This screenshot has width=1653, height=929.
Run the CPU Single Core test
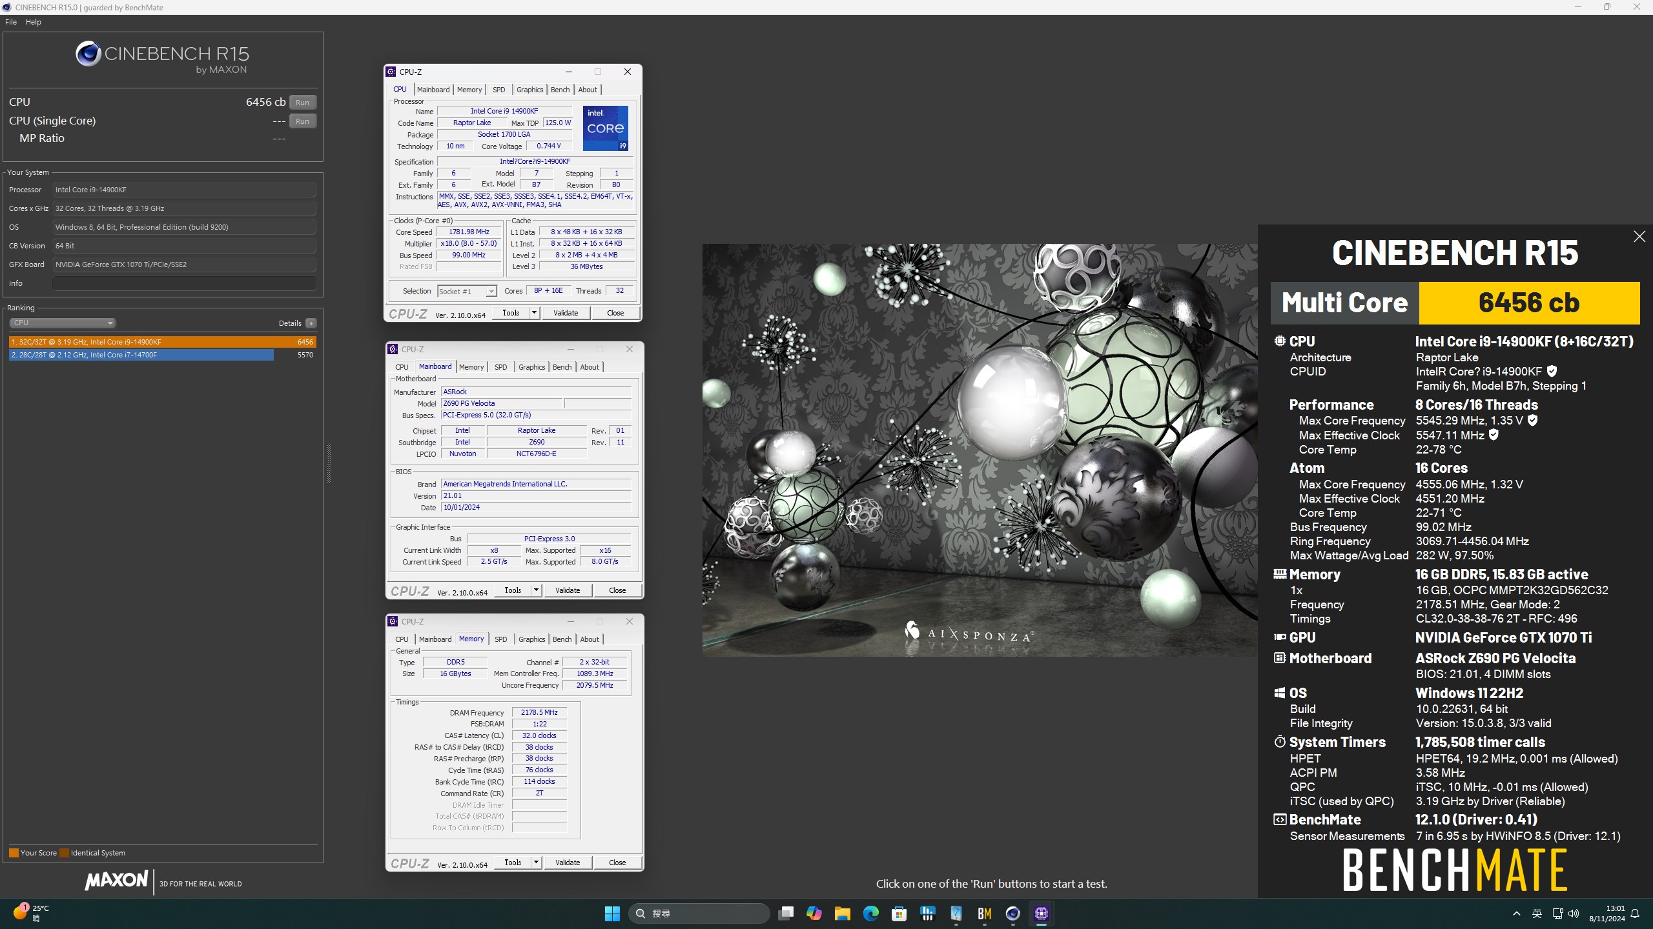(x=302, y=121)
